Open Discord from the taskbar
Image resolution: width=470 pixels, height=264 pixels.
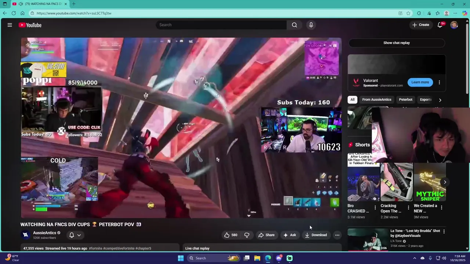point(279,258)
